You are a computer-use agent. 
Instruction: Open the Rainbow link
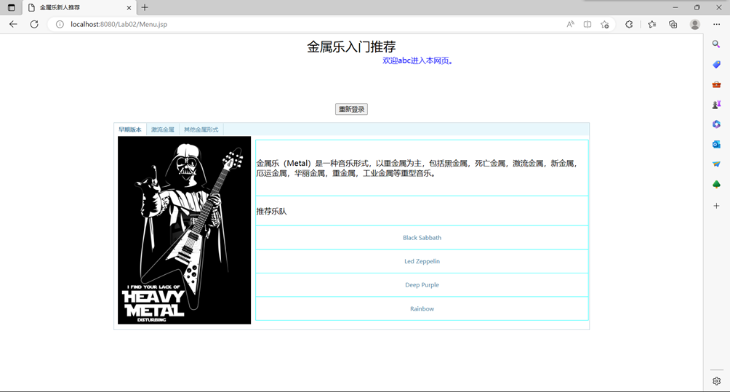coord(422,308)
